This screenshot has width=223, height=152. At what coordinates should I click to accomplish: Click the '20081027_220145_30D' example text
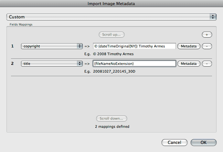coord(114,71)
